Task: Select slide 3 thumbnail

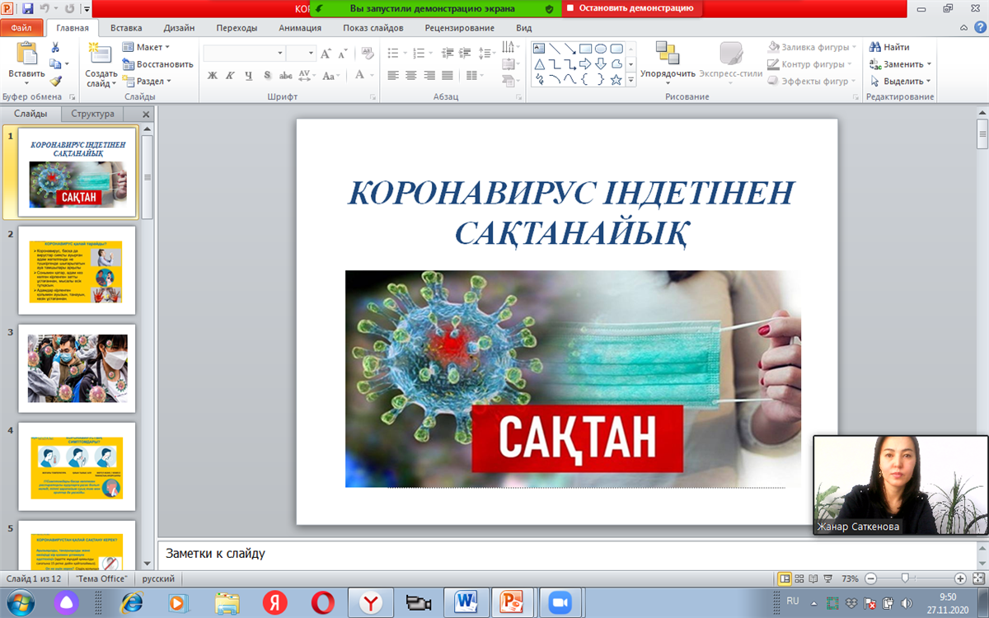Action: (77, 368)
